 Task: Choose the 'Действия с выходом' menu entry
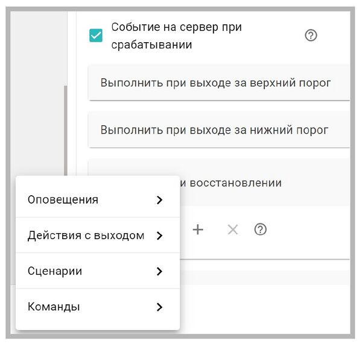click(x=86, y=236)
